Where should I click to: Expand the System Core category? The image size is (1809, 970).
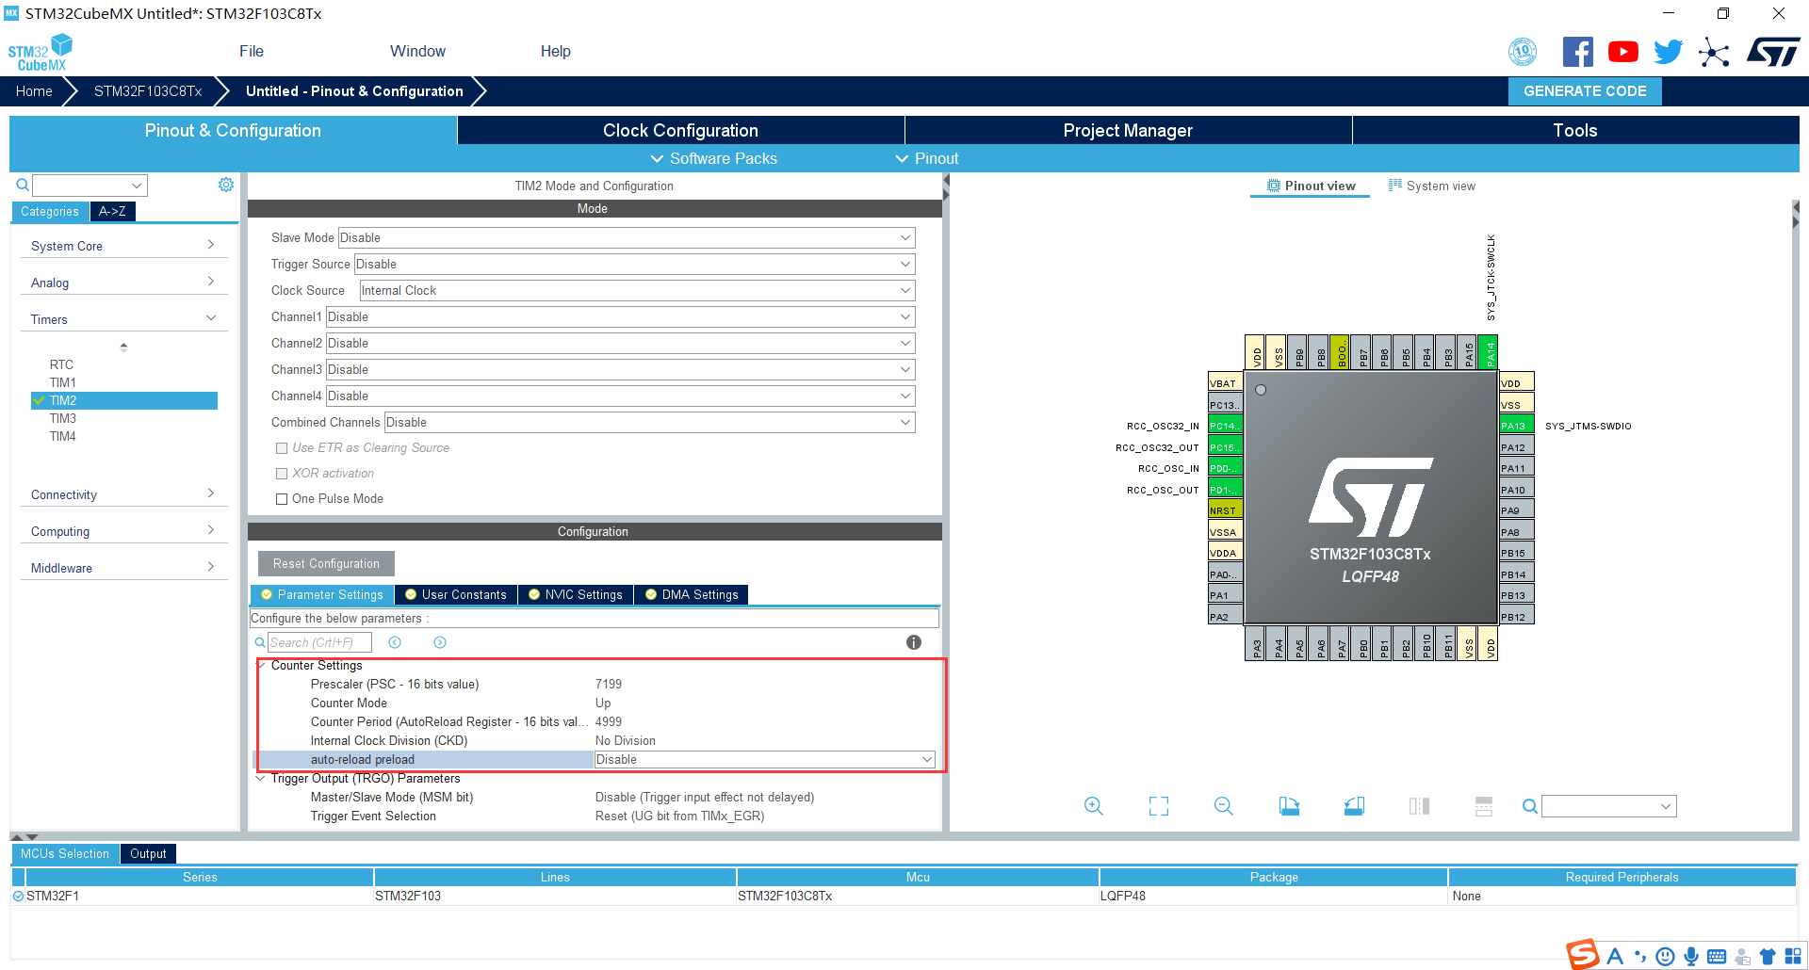[123, 246]
